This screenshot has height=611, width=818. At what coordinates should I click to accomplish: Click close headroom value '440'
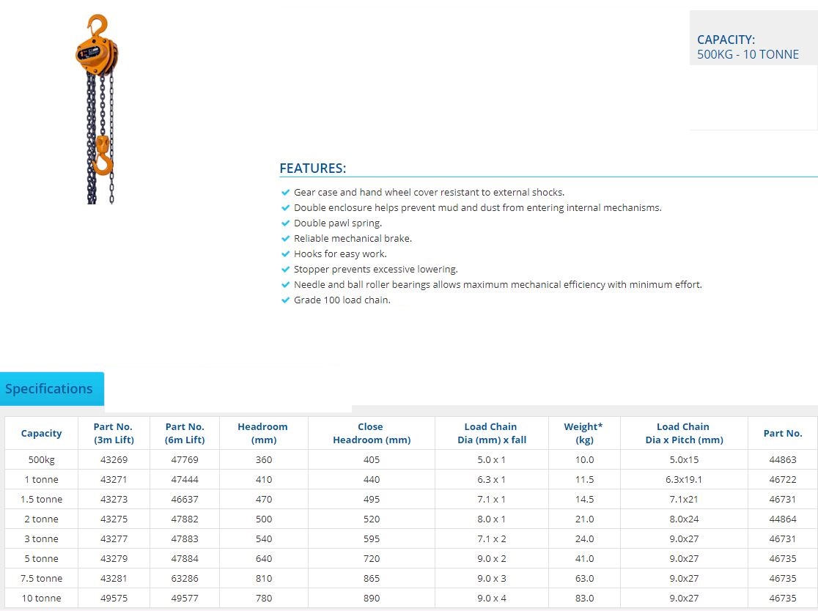click(372, 480)
